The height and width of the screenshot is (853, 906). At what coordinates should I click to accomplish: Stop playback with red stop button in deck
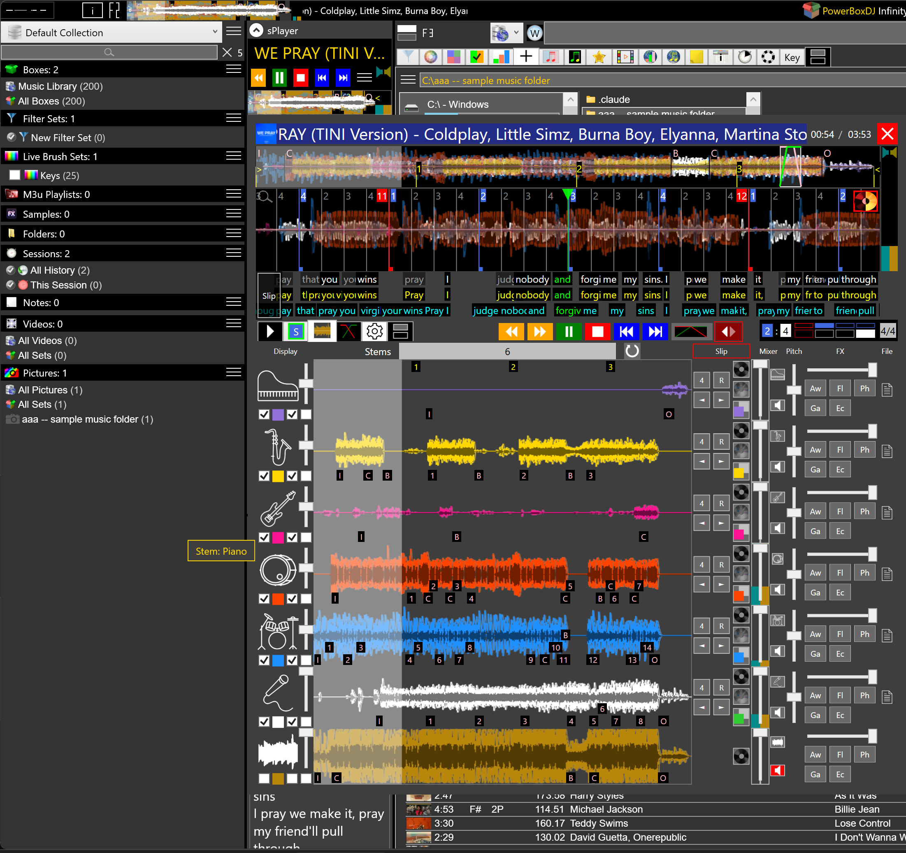597,331
